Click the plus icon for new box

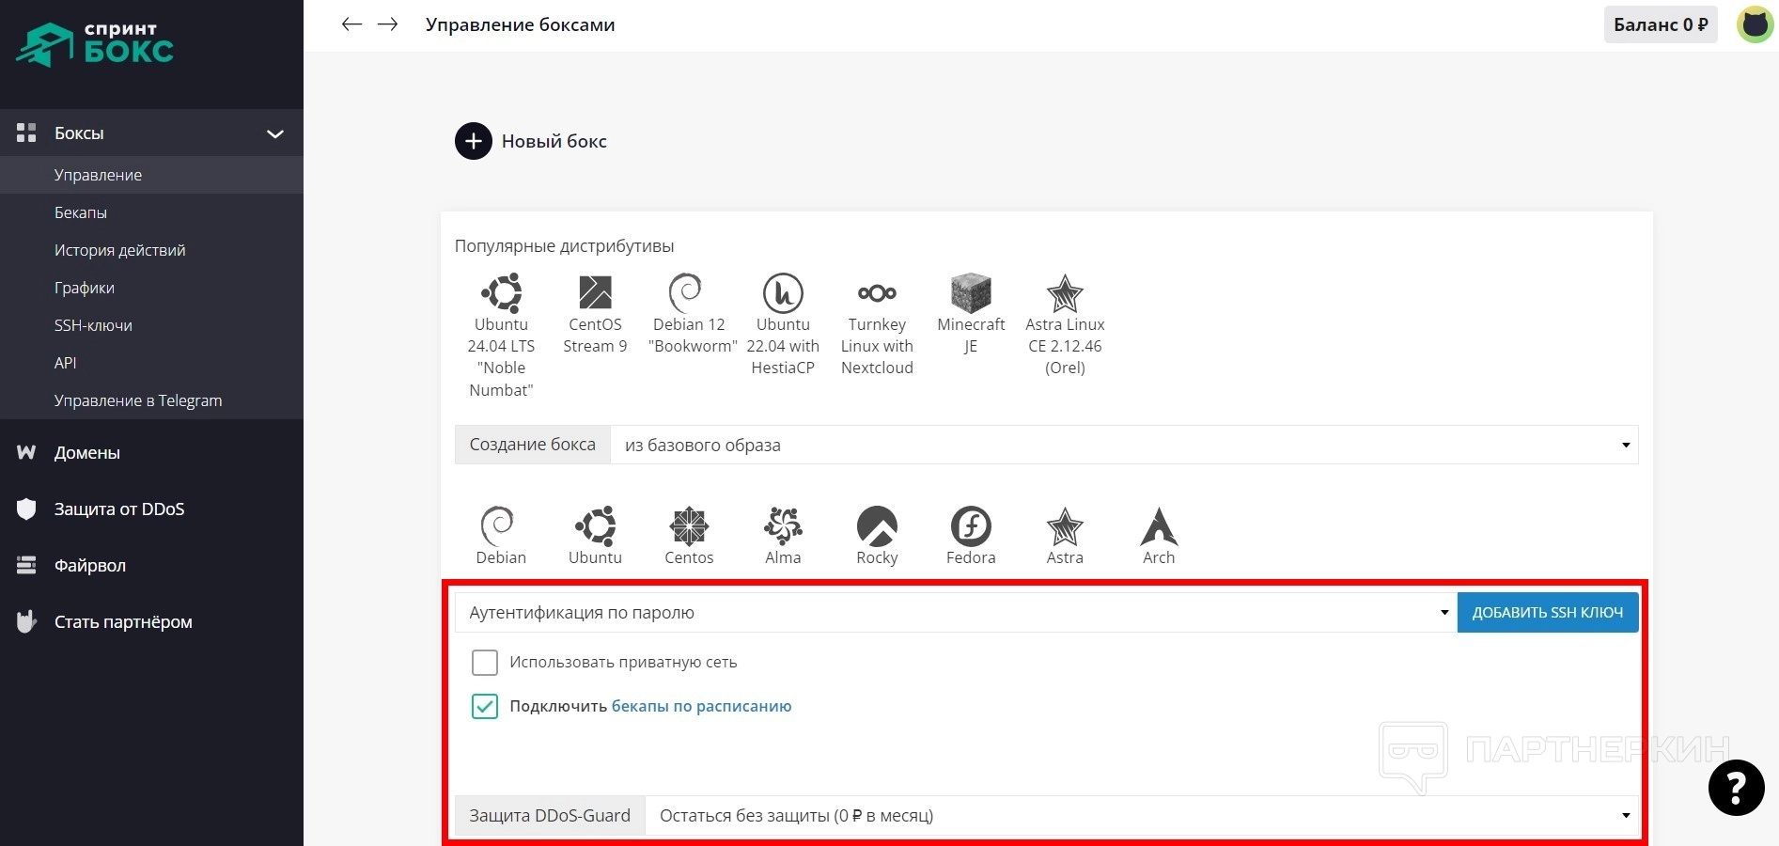(x=474, y=141)
